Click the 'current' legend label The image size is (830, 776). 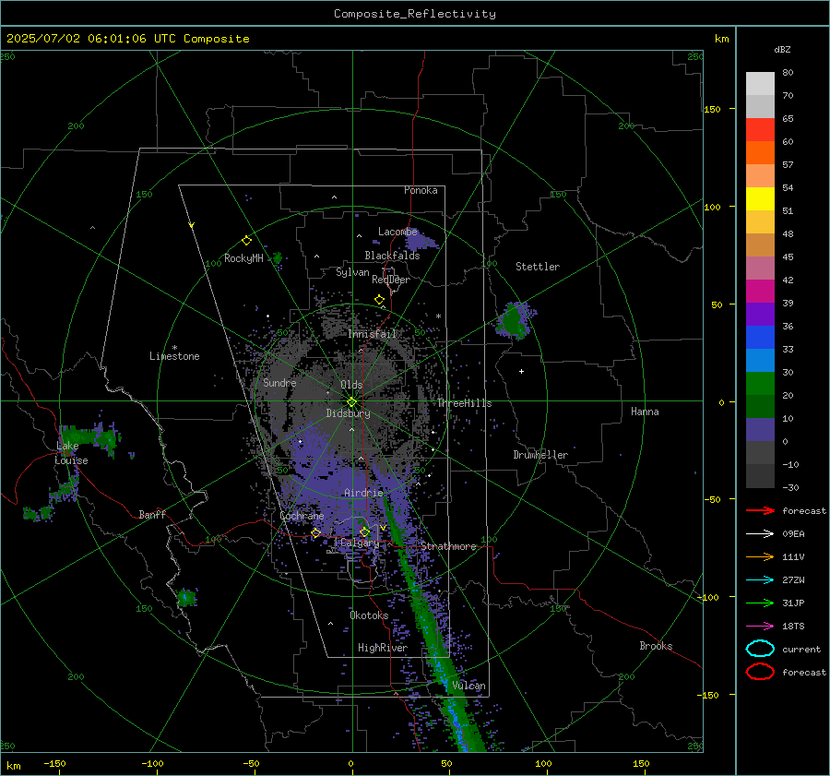coord(801,650)
